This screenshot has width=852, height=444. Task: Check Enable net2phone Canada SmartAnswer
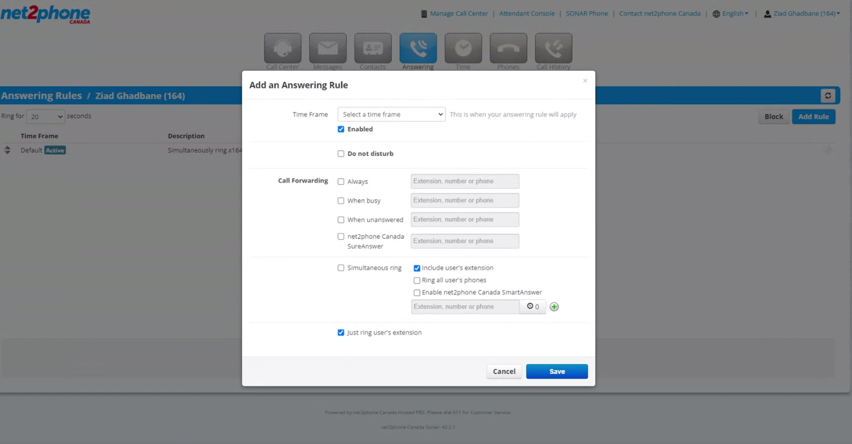pyautogui.click(x=417, y=292)
